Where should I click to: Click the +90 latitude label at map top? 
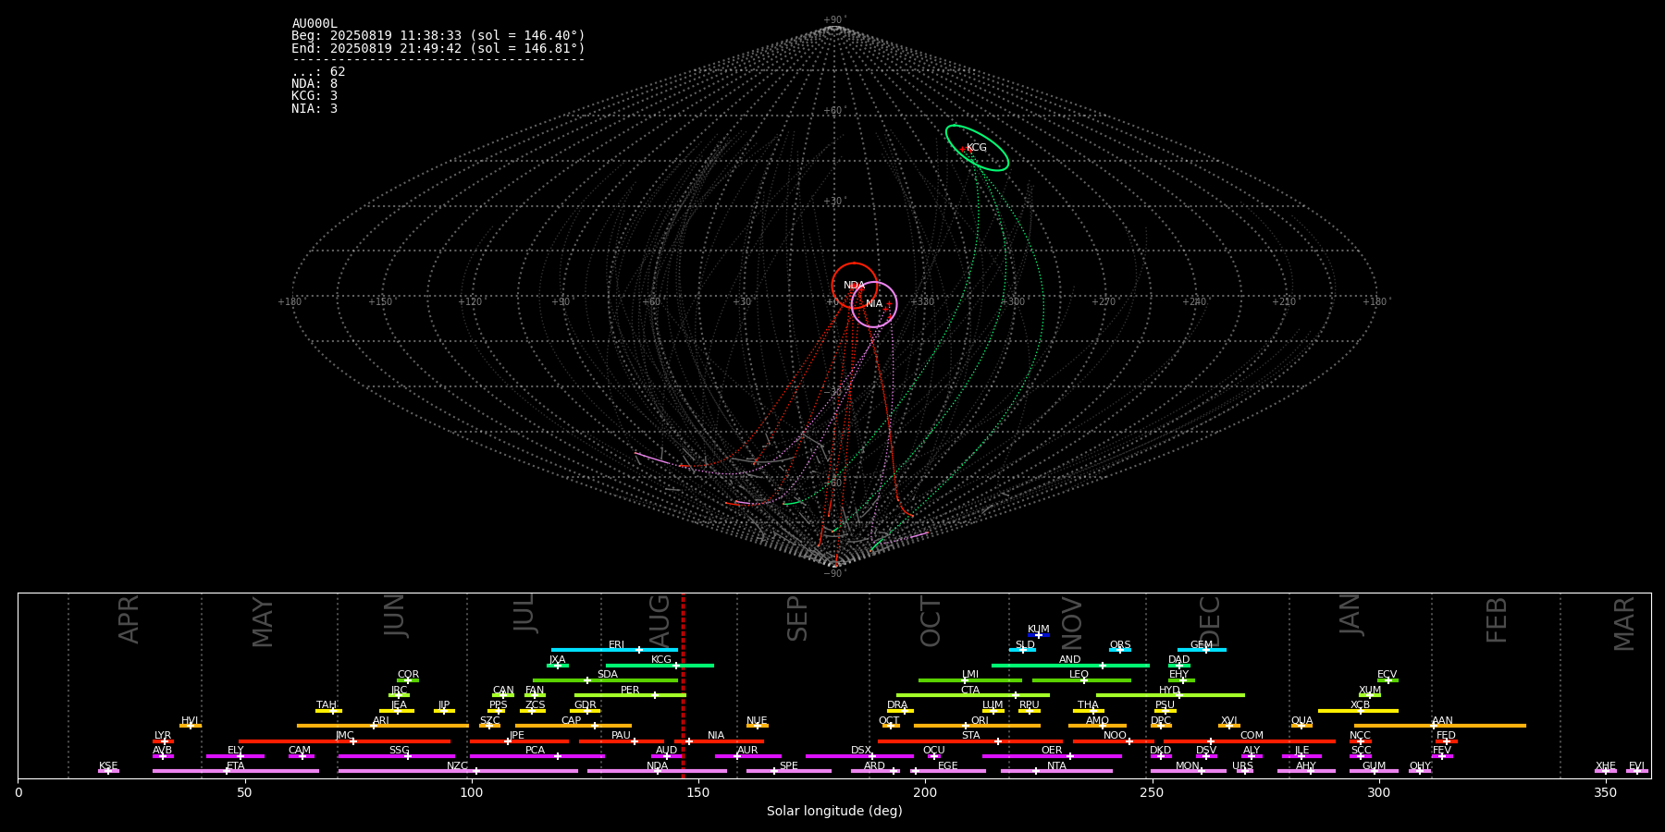(x=834, y=20)
